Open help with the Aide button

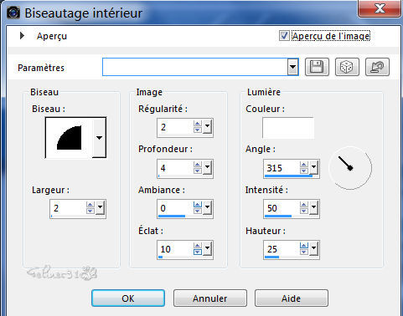(292, 298)
